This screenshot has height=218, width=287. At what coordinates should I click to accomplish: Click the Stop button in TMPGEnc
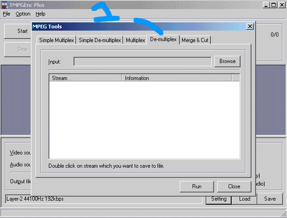coord(18,49)
